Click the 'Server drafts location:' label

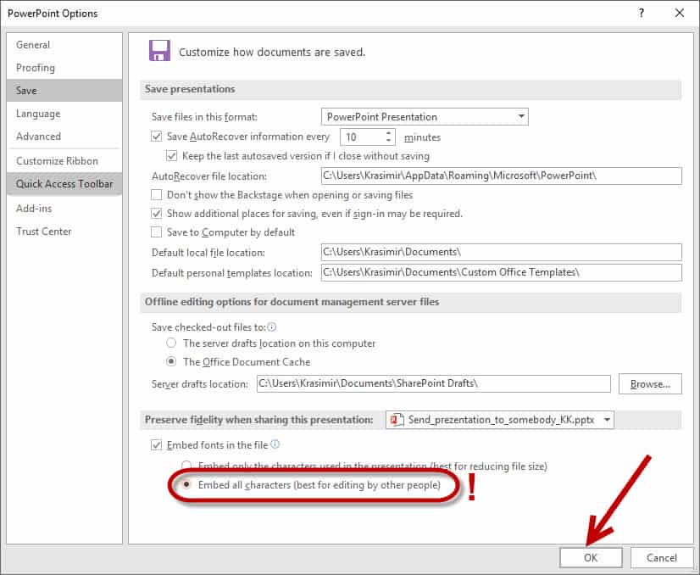click(199, 384)
